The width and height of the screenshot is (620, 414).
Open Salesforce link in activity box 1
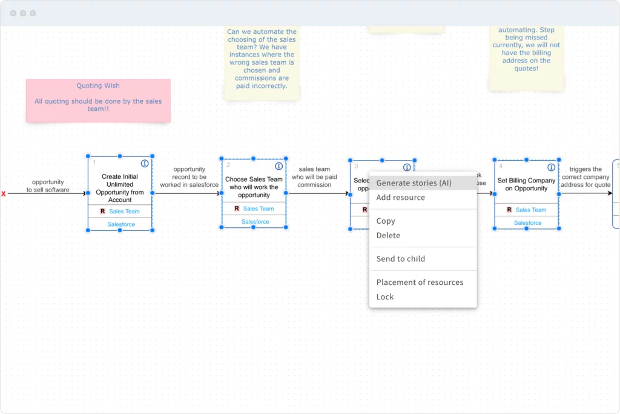(121, 224)
